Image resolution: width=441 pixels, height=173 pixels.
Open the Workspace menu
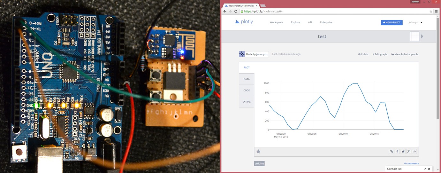[x=276, y=22]
